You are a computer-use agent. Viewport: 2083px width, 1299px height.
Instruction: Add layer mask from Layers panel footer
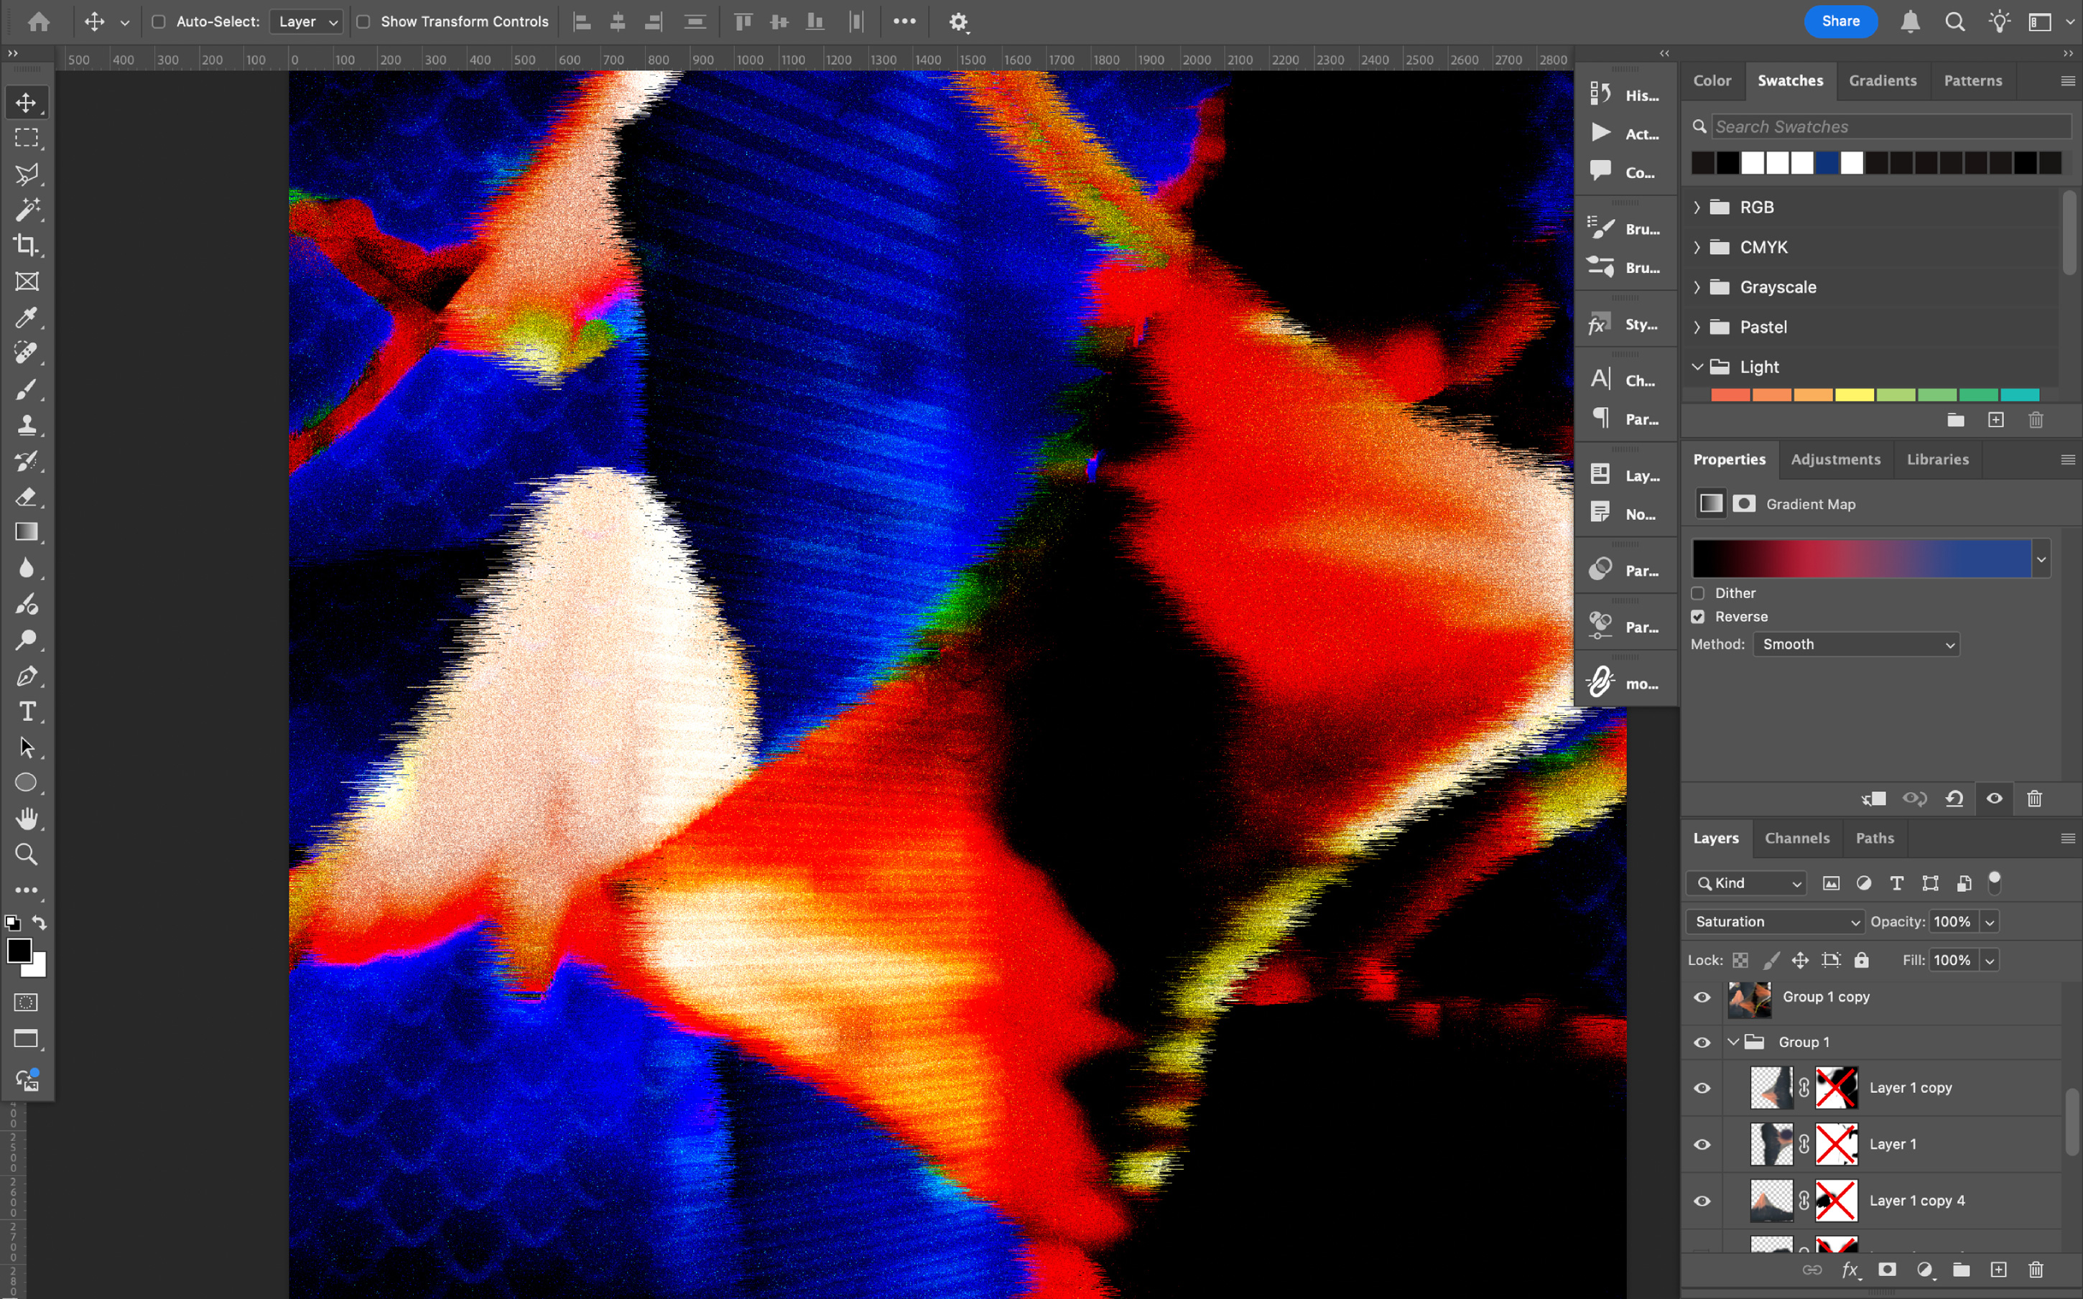[1887, 1270]
